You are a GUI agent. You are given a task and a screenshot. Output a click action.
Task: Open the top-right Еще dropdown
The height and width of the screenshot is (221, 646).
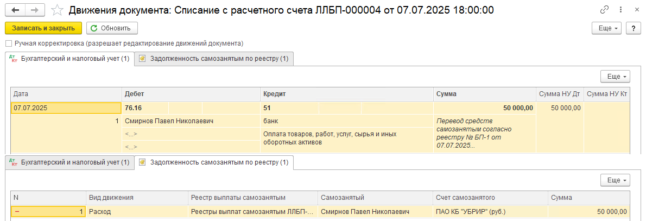(606, 28)
